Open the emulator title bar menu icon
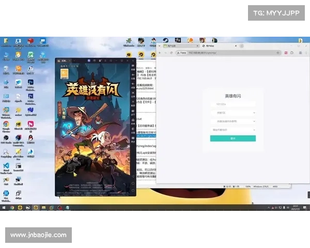 [x=105, y=61]
